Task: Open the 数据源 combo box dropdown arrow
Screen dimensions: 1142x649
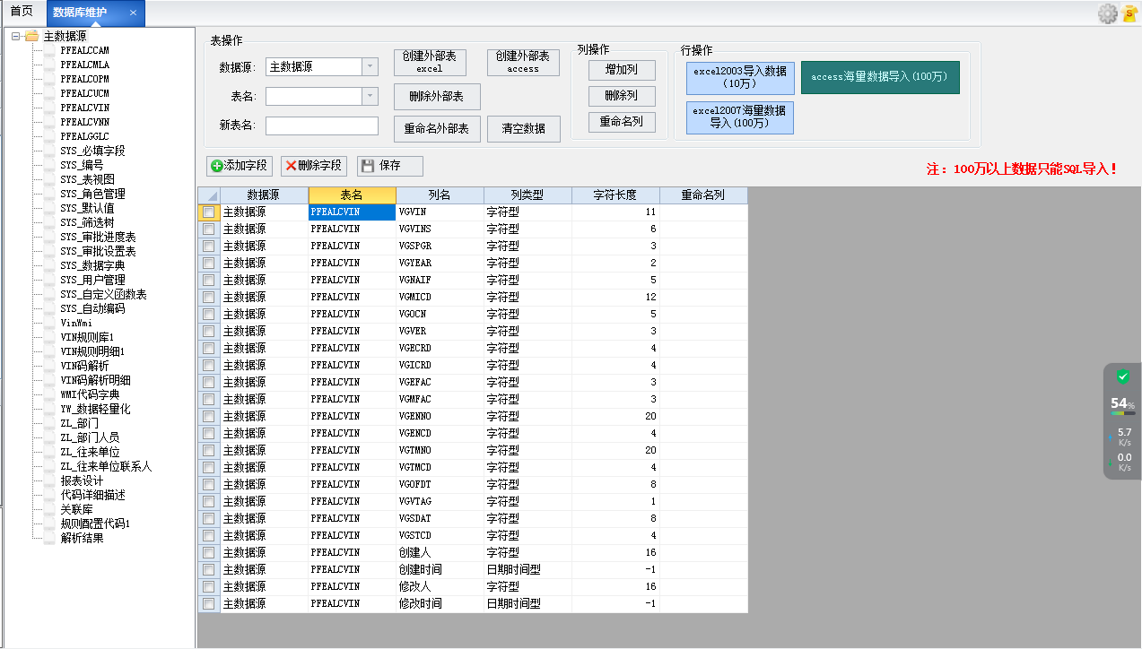Action: (370, 67)
